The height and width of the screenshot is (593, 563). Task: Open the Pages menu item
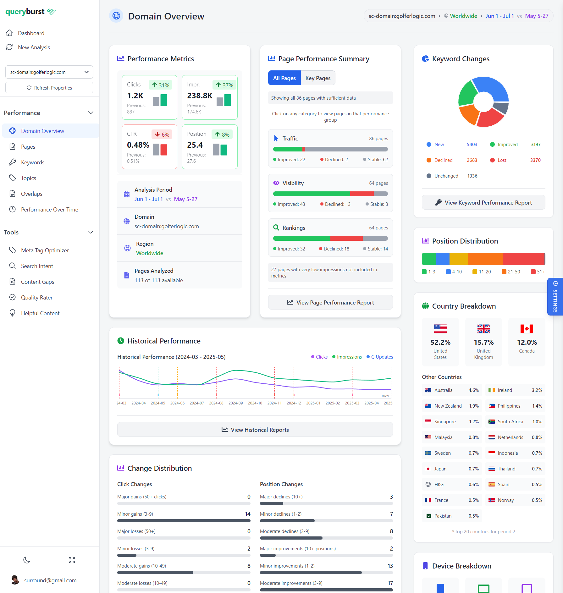click(x=51, y=146)
